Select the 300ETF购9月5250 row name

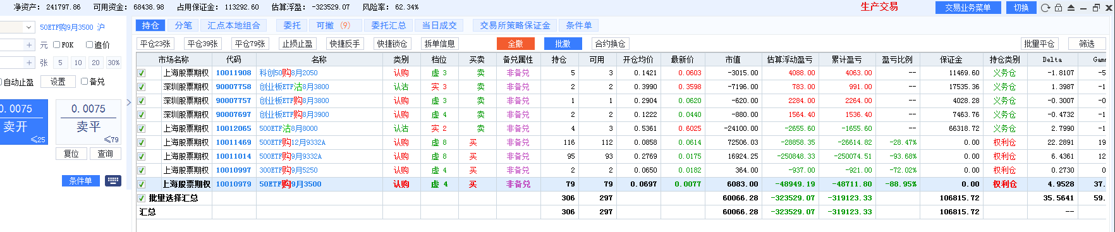tap(288, 170)
